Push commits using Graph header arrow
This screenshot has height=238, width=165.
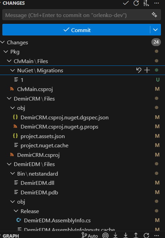(136, 235)
